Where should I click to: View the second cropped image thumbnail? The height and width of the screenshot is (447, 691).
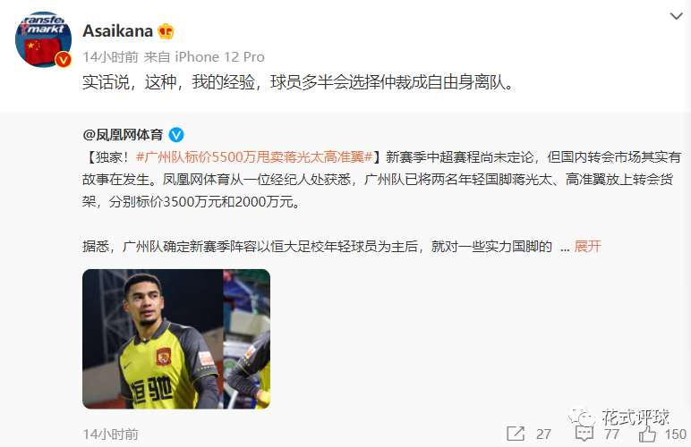coord(247,339)
